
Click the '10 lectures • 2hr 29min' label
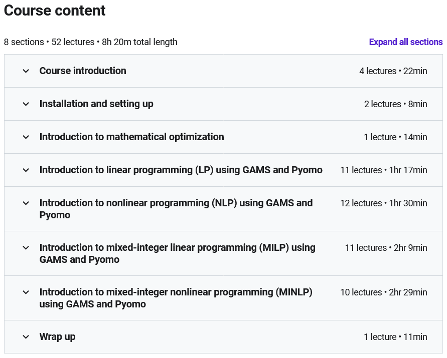click(x=383, y=292)
